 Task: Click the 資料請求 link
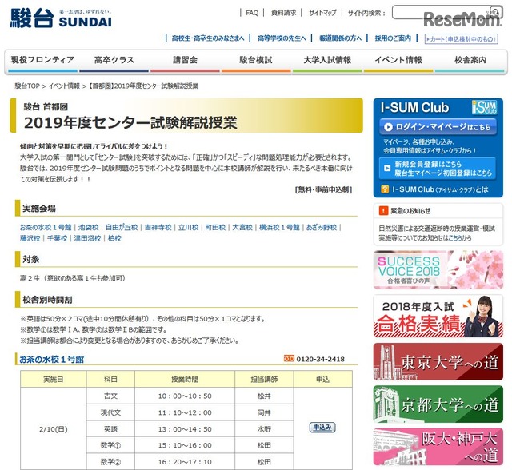283,13
